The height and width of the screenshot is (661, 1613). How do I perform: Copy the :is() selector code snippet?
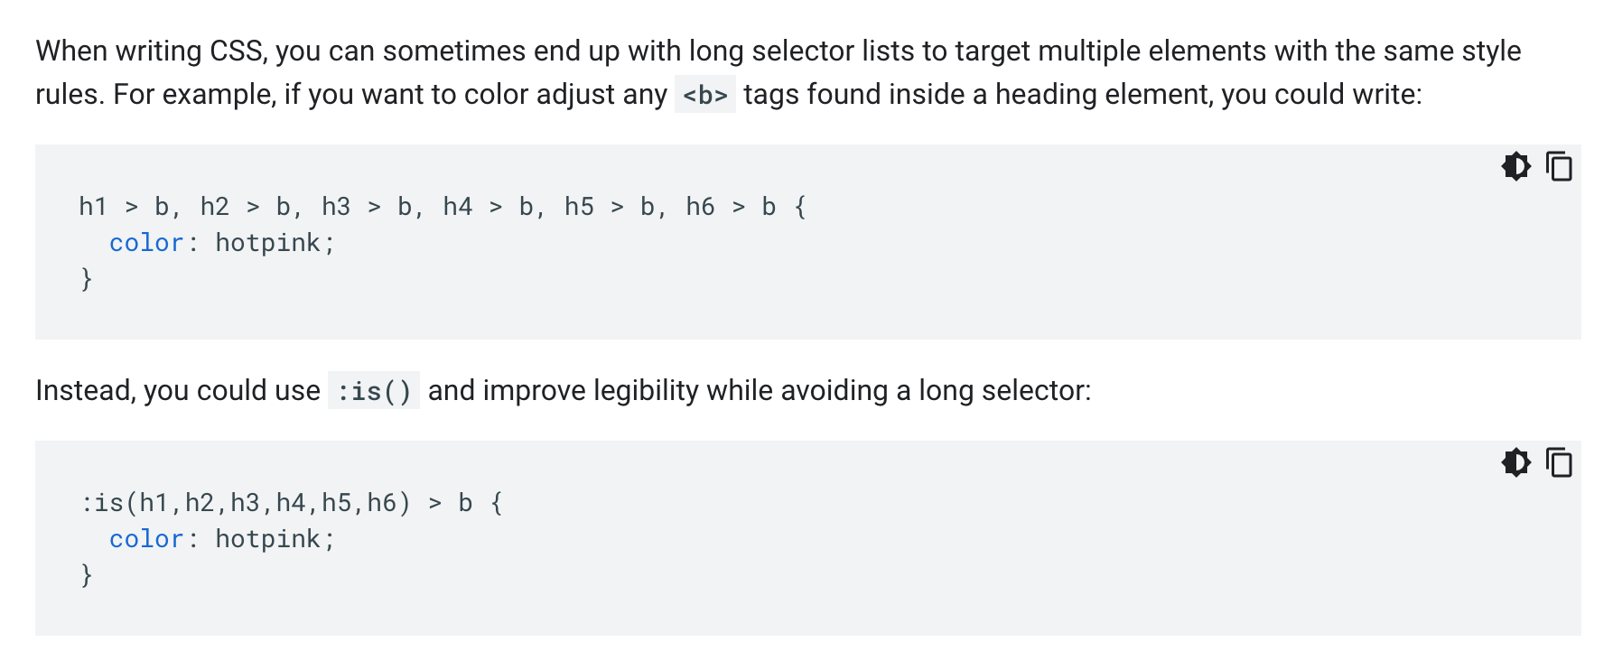point(1559,462)
